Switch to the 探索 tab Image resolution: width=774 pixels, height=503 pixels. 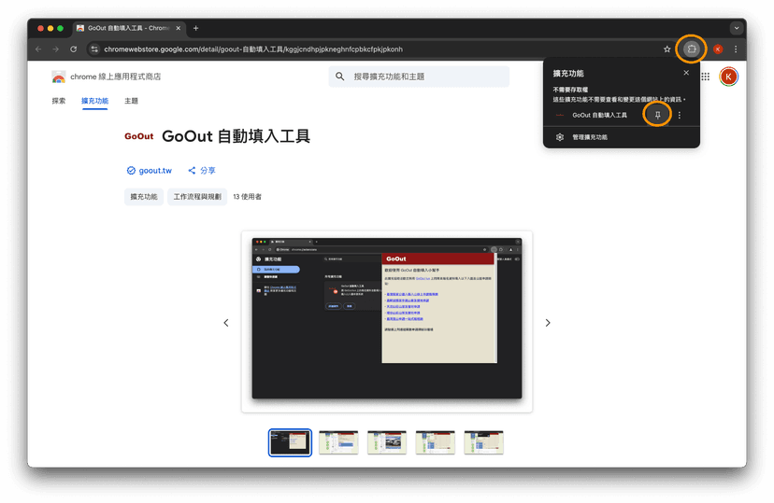(59, 101)
